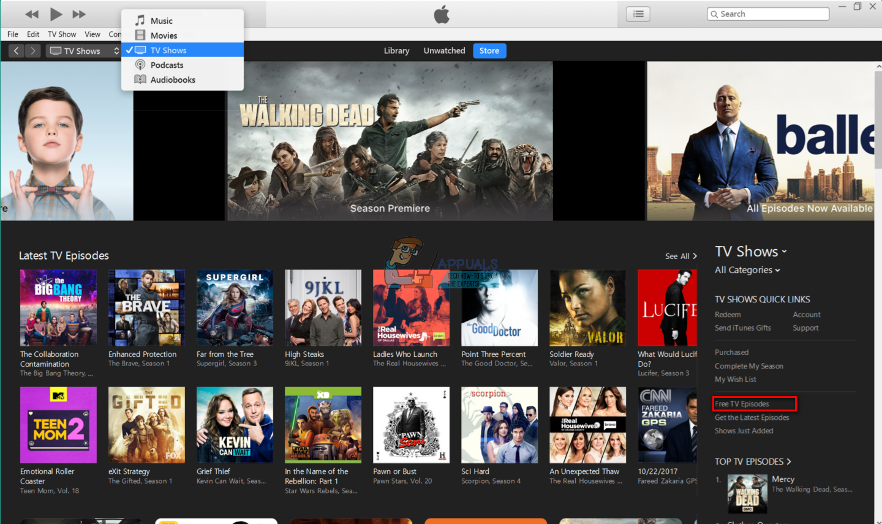The image size is (882, 524).
Task: Open the Edit menu
Action: (33, 34)
